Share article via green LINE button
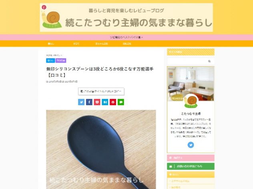Viewport: 253px width, 189px height. click(x=121, y=102)
